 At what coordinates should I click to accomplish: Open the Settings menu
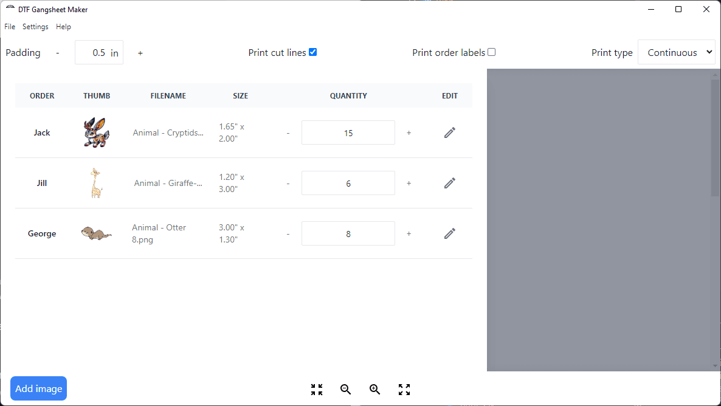click(35, 27)
